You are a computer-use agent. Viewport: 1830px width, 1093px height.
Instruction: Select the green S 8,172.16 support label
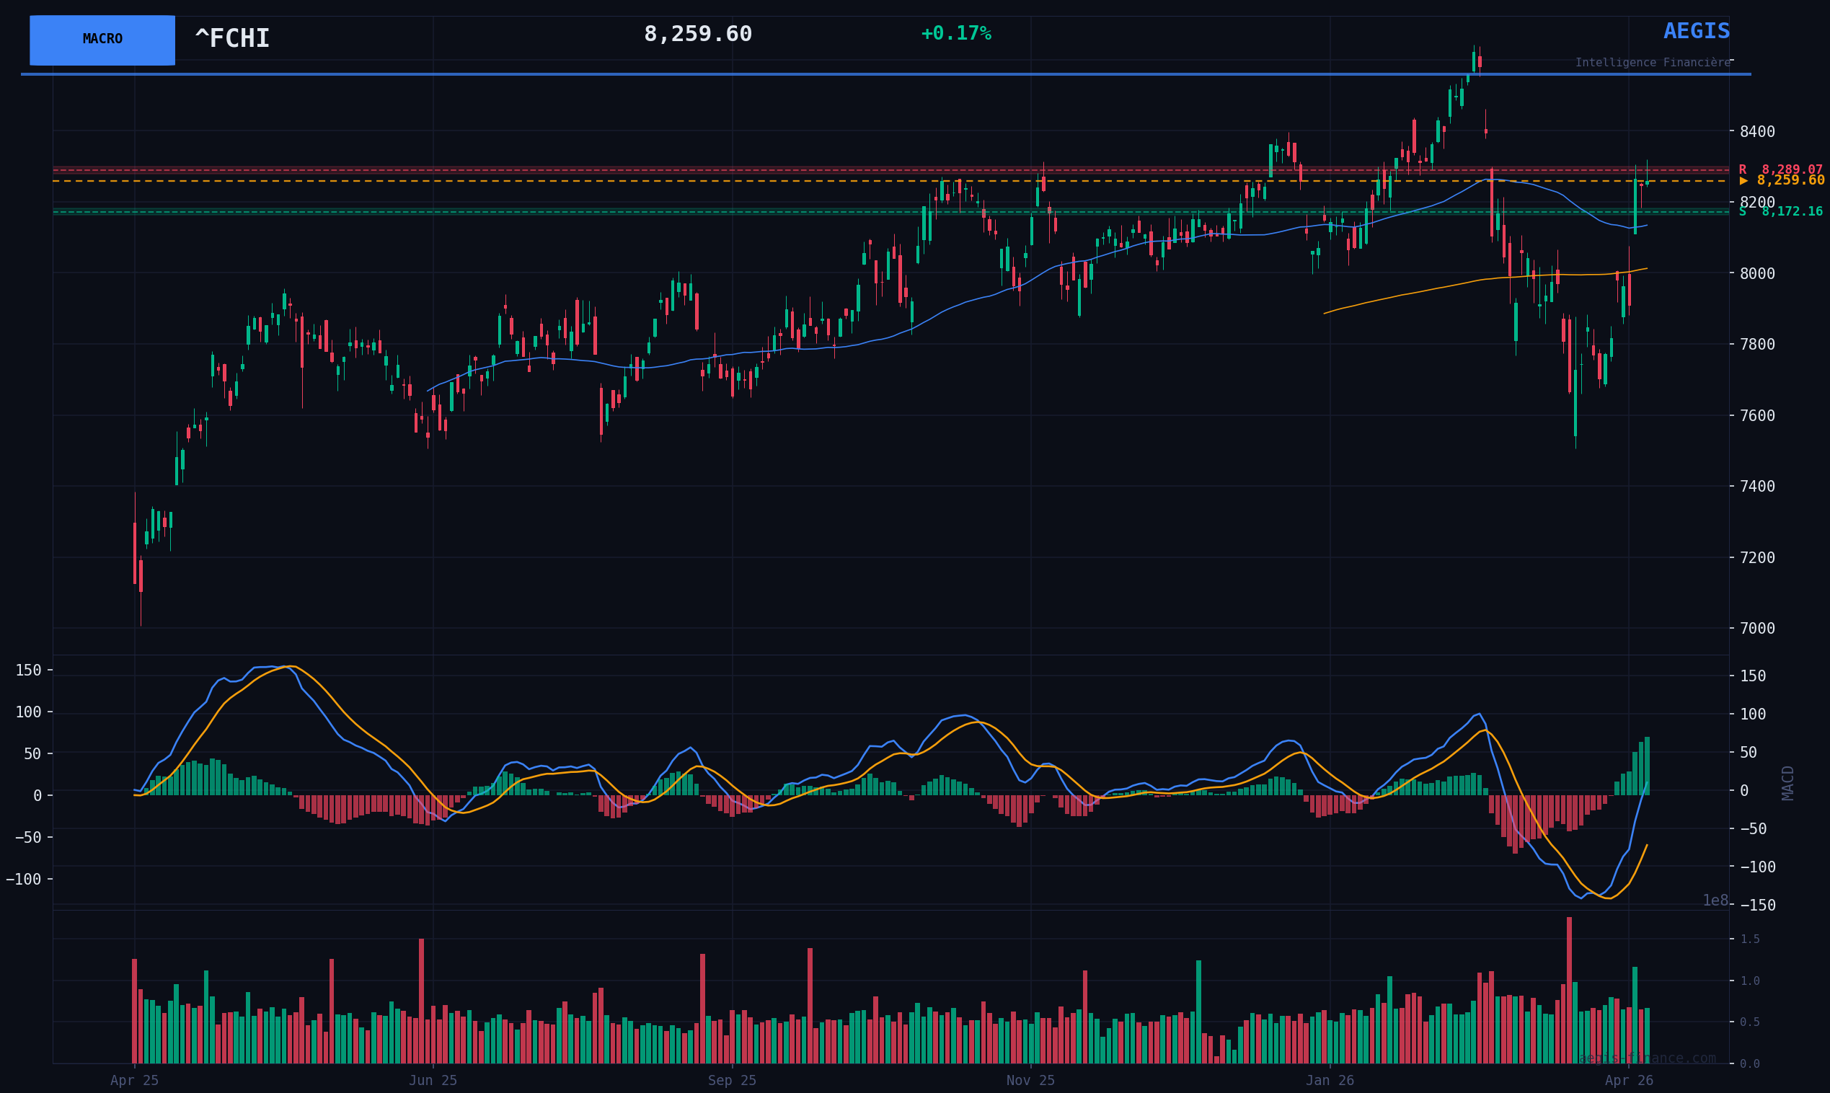pyautogui.click(x=1780, y=212)
